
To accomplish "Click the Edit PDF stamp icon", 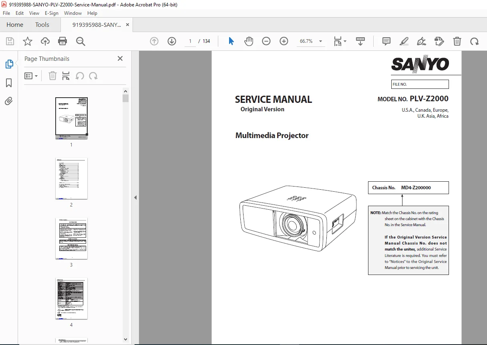I will coord(439,41).
